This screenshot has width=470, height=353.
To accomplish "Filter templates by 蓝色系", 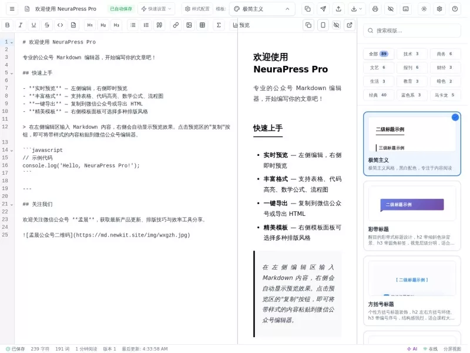I will point(411,95).
